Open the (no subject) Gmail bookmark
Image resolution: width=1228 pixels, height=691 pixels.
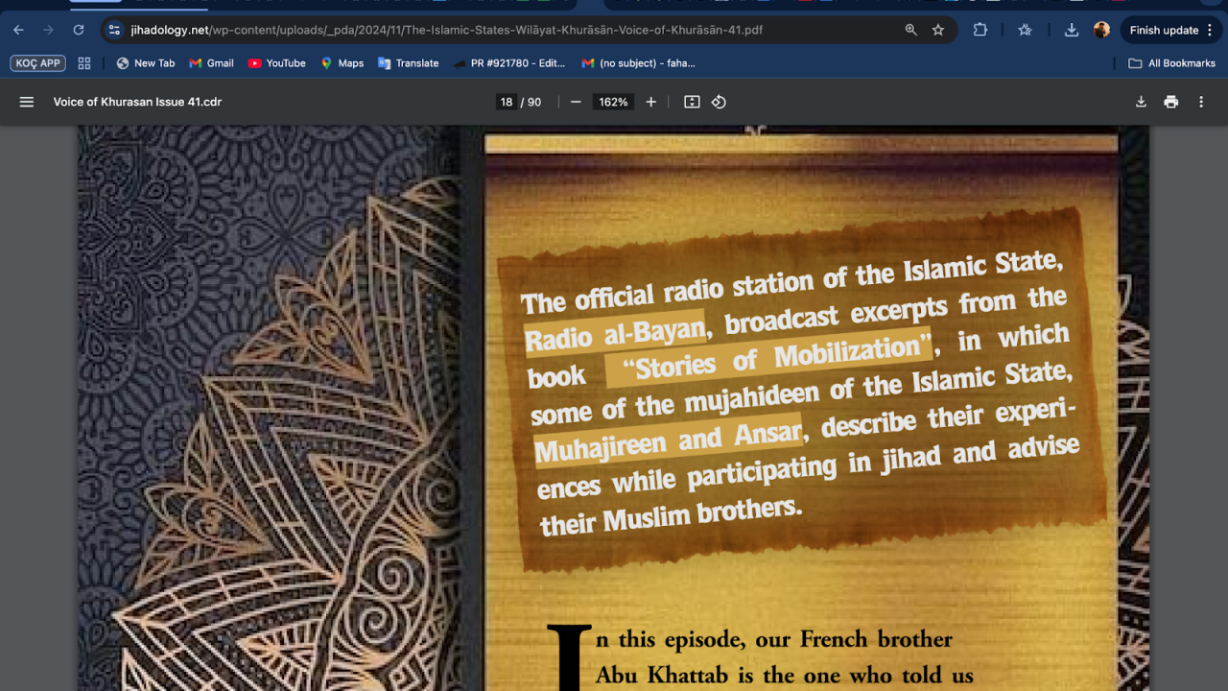click(638, 63)
